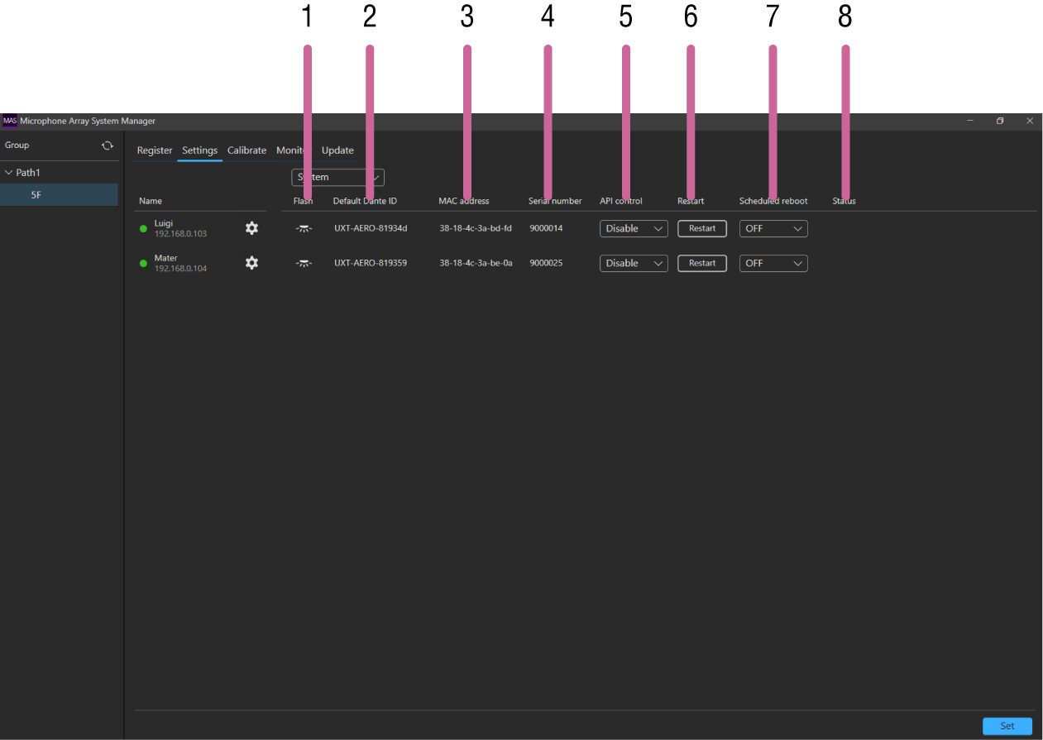
Task: Switch to the Calibrate tab
Action: [x=246, y=150]
